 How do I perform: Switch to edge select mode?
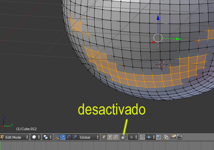(x=110, y=137)
